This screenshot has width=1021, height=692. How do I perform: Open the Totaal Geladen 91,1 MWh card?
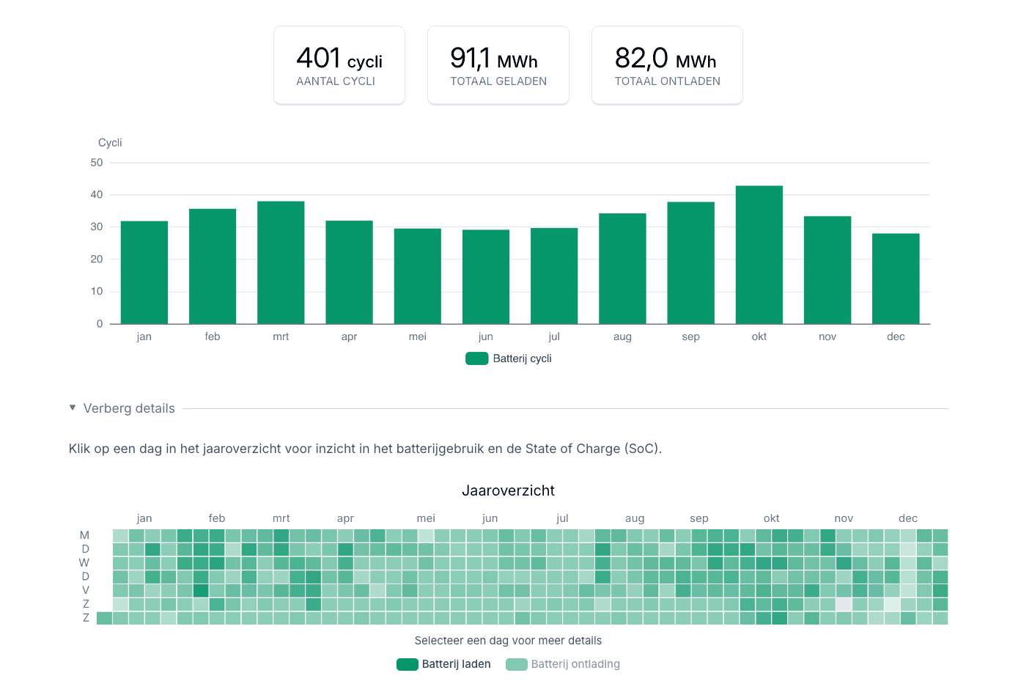[498, 66]
